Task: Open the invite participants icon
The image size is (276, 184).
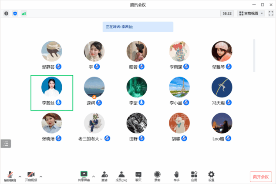Action: (x=104, y=176)
